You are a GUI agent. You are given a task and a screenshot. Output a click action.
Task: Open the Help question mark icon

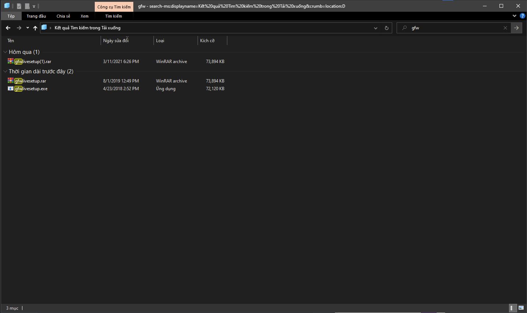pyautogui.click(x=523, y=16)
